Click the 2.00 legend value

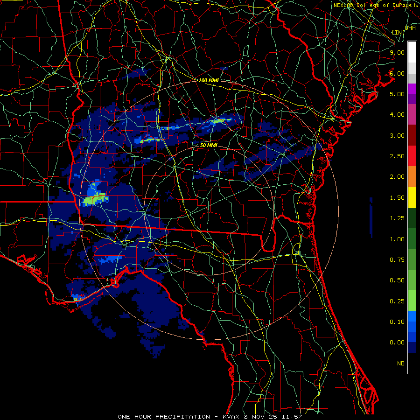pos(397,177)
